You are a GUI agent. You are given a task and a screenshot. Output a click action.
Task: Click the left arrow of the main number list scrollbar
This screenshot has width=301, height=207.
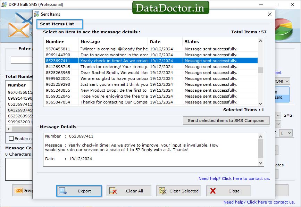pos(9,129)
